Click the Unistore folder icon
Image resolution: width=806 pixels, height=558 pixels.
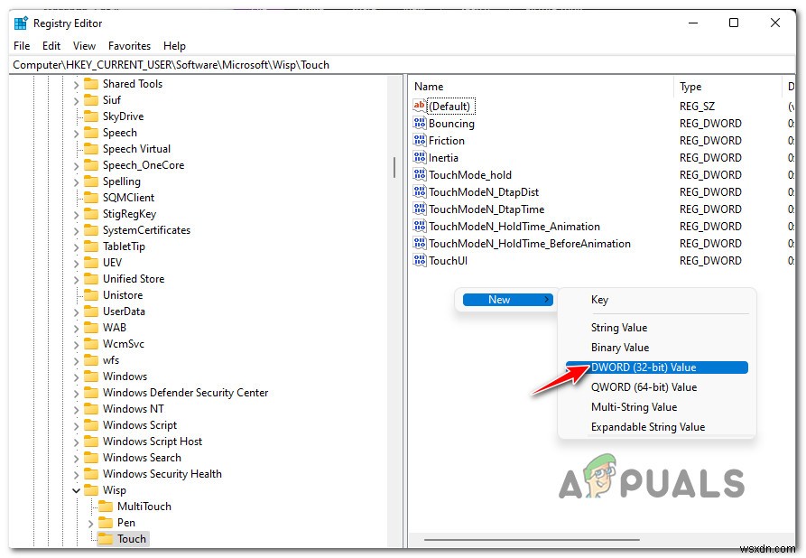click(x=91, y=294)
